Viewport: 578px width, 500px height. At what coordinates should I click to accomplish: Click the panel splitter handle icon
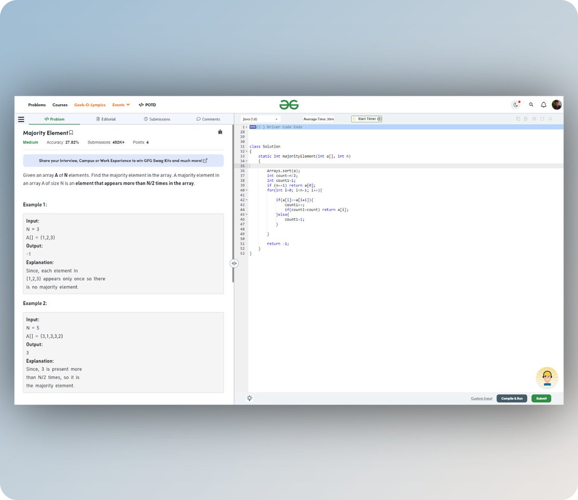pos(234,263)
